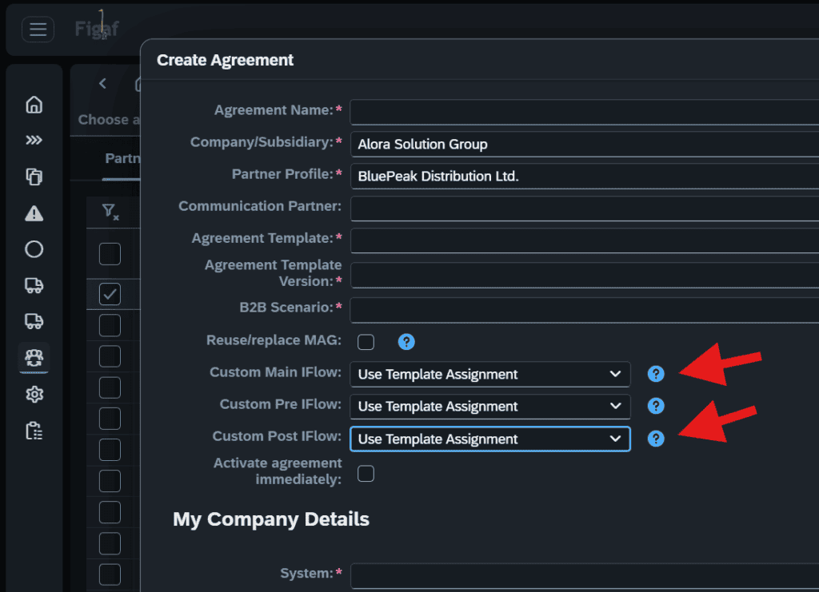This screenshot has height=592, width=819.
Task: Click the Create Agreement dialog title
Action: coord(225,60)
